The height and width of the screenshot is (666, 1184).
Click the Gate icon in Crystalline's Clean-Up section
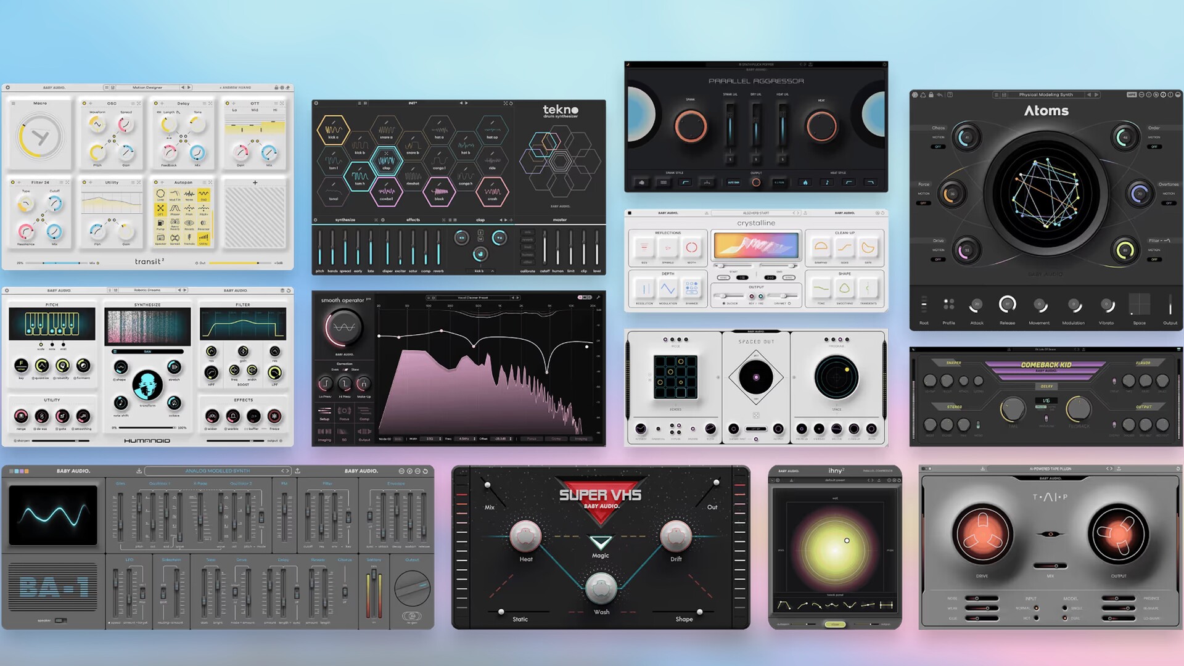tap(867, 249)
